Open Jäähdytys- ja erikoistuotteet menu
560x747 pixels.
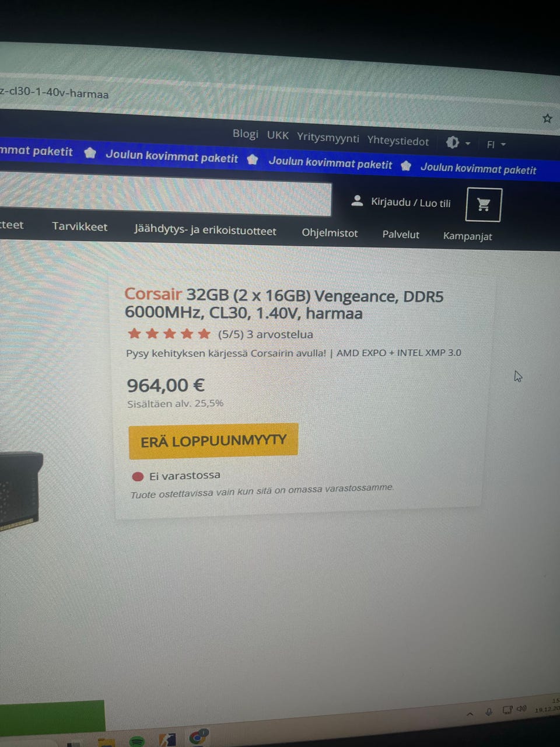(205, 230)
